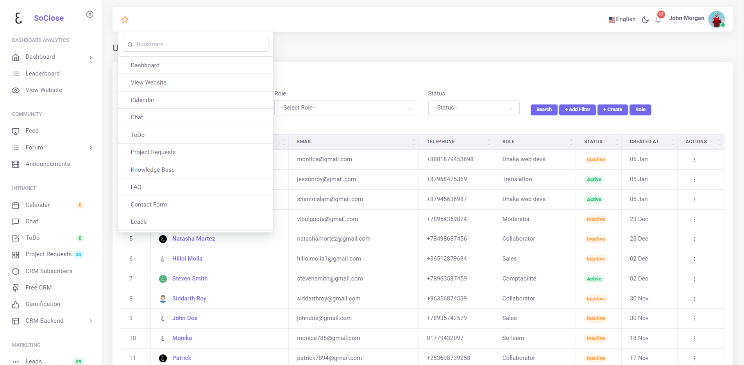
Task: Click the SoClose logo icon
Action: [18, 18]
